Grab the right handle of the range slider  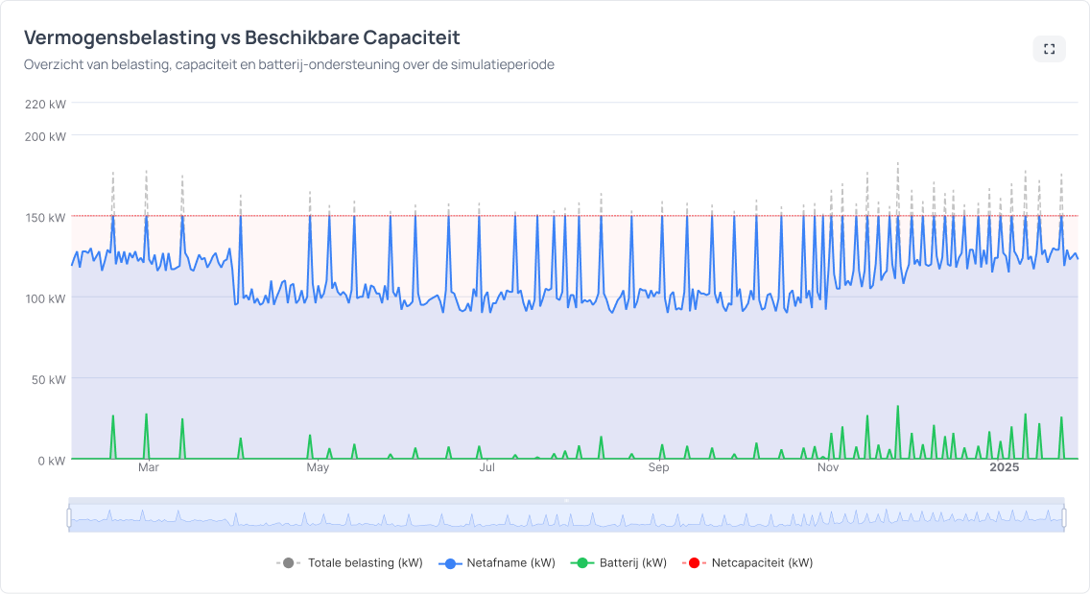pos(1064,518)
